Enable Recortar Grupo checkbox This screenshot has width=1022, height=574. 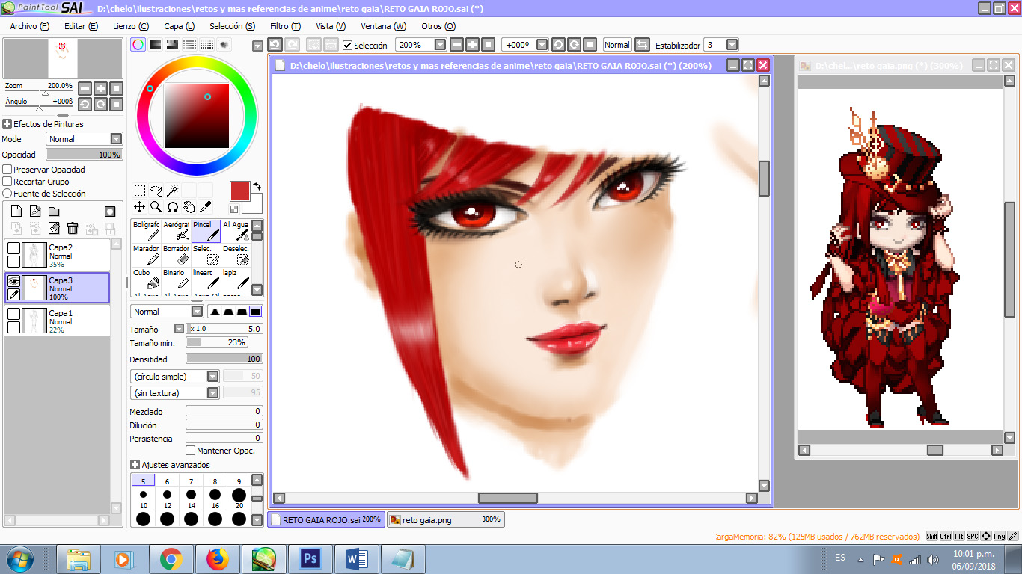coord(7,182)
